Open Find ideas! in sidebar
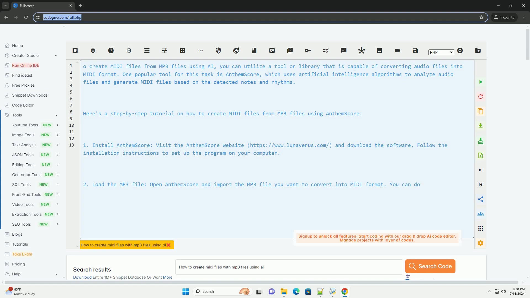This screenshot has height=298, width=530. (22, 75)
